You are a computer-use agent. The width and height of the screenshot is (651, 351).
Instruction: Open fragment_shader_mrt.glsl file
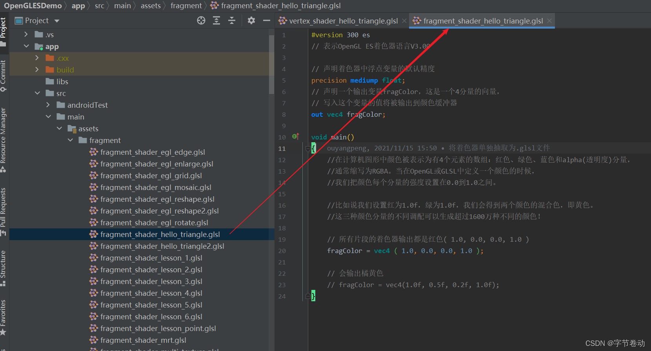point(143,340)
